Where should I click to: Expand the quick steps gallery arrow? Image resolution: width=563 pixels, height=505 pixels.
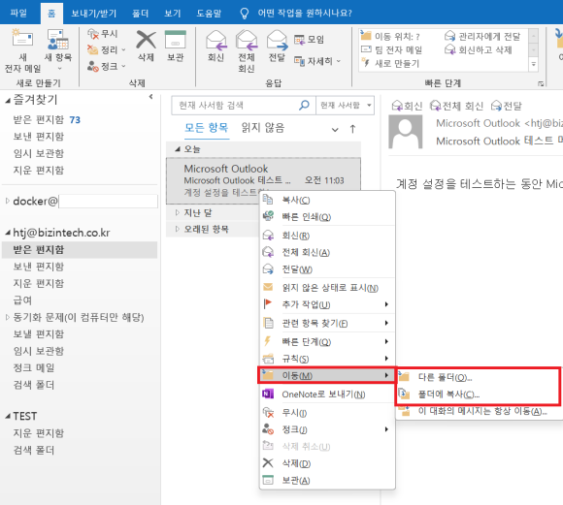coord(534,65)
